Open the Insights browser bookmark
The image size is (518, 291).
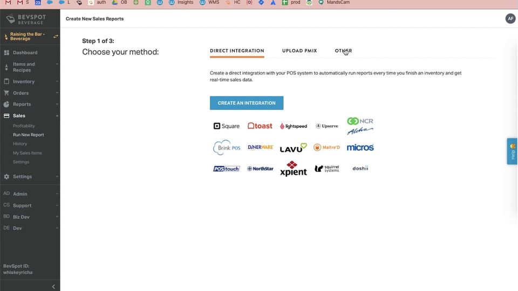click(x=181, y=2)
